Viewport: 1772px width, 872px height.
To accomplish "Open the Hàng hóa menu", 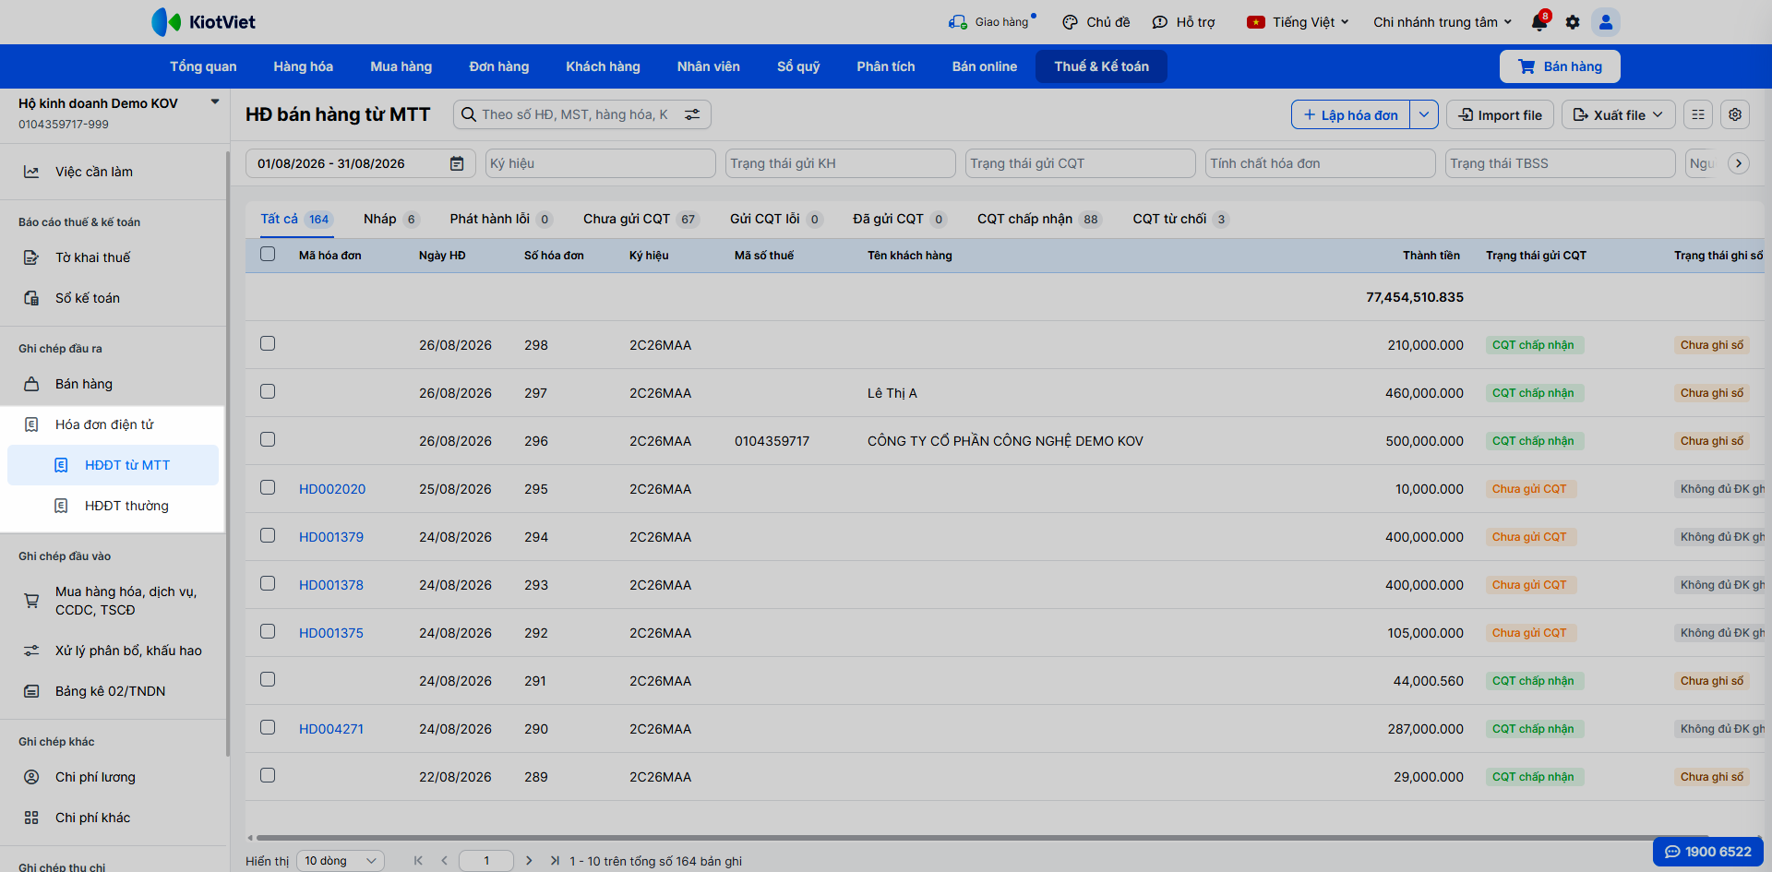I will [303, 66].
